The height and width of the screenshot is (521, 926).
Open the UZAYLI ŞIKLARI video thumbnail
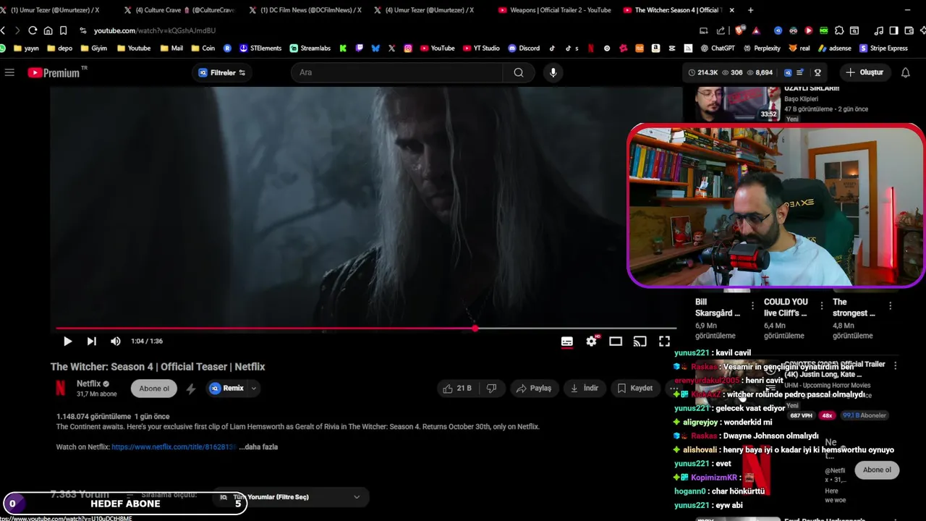click(738, 104)
